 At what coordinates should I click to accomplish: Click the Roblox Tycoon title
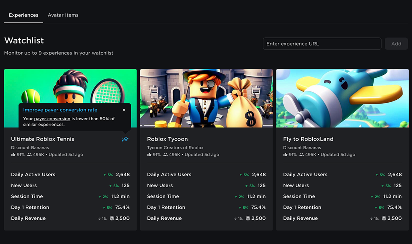(x=167, y=139)
